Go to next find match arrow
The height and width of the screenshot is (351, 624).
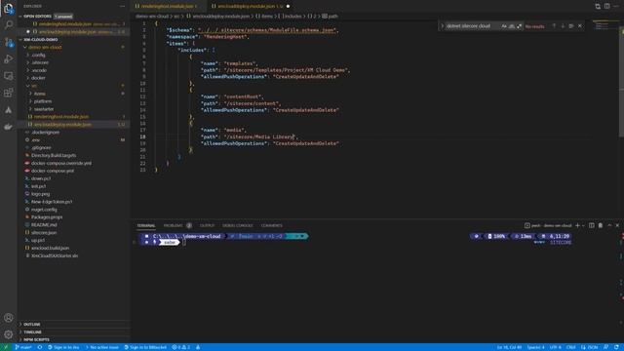(563, 26)
